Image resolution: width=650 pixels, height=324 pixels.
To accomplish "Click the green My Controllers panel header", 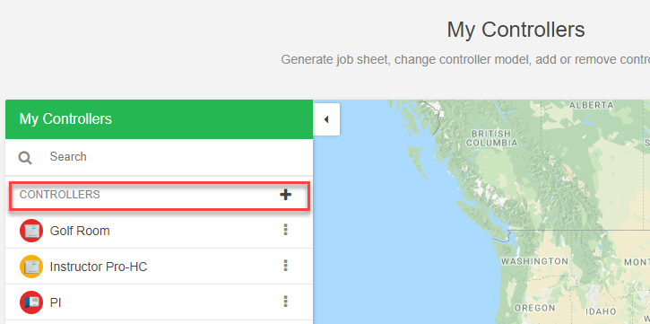I will pos(159,119).
